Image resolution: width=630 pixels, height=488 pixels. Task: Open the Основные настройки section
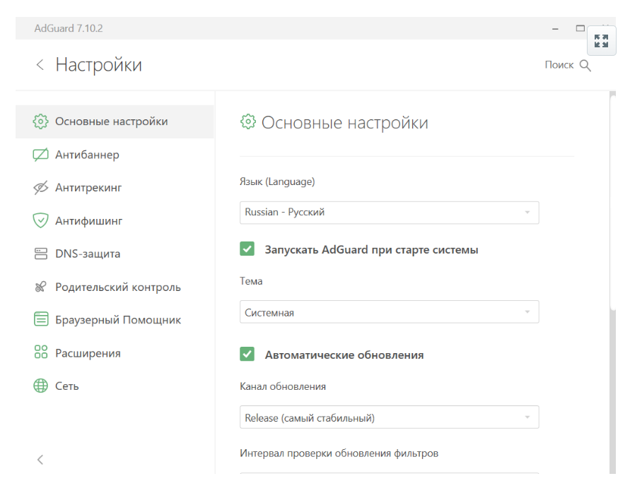[x=115, y=121]
